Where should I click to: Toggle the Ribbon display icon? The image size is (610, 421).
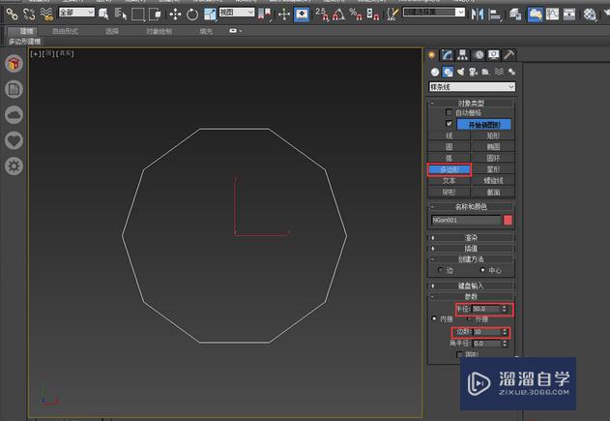[536, 15]
